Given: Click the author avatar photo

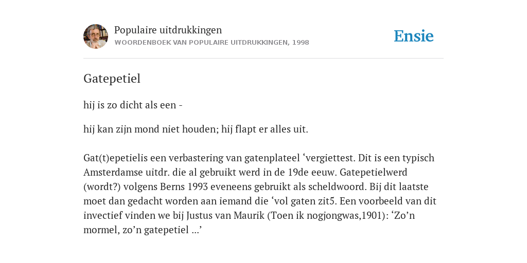Looking at the screenshot, I should pyautogui.click(x=96, y=36).
